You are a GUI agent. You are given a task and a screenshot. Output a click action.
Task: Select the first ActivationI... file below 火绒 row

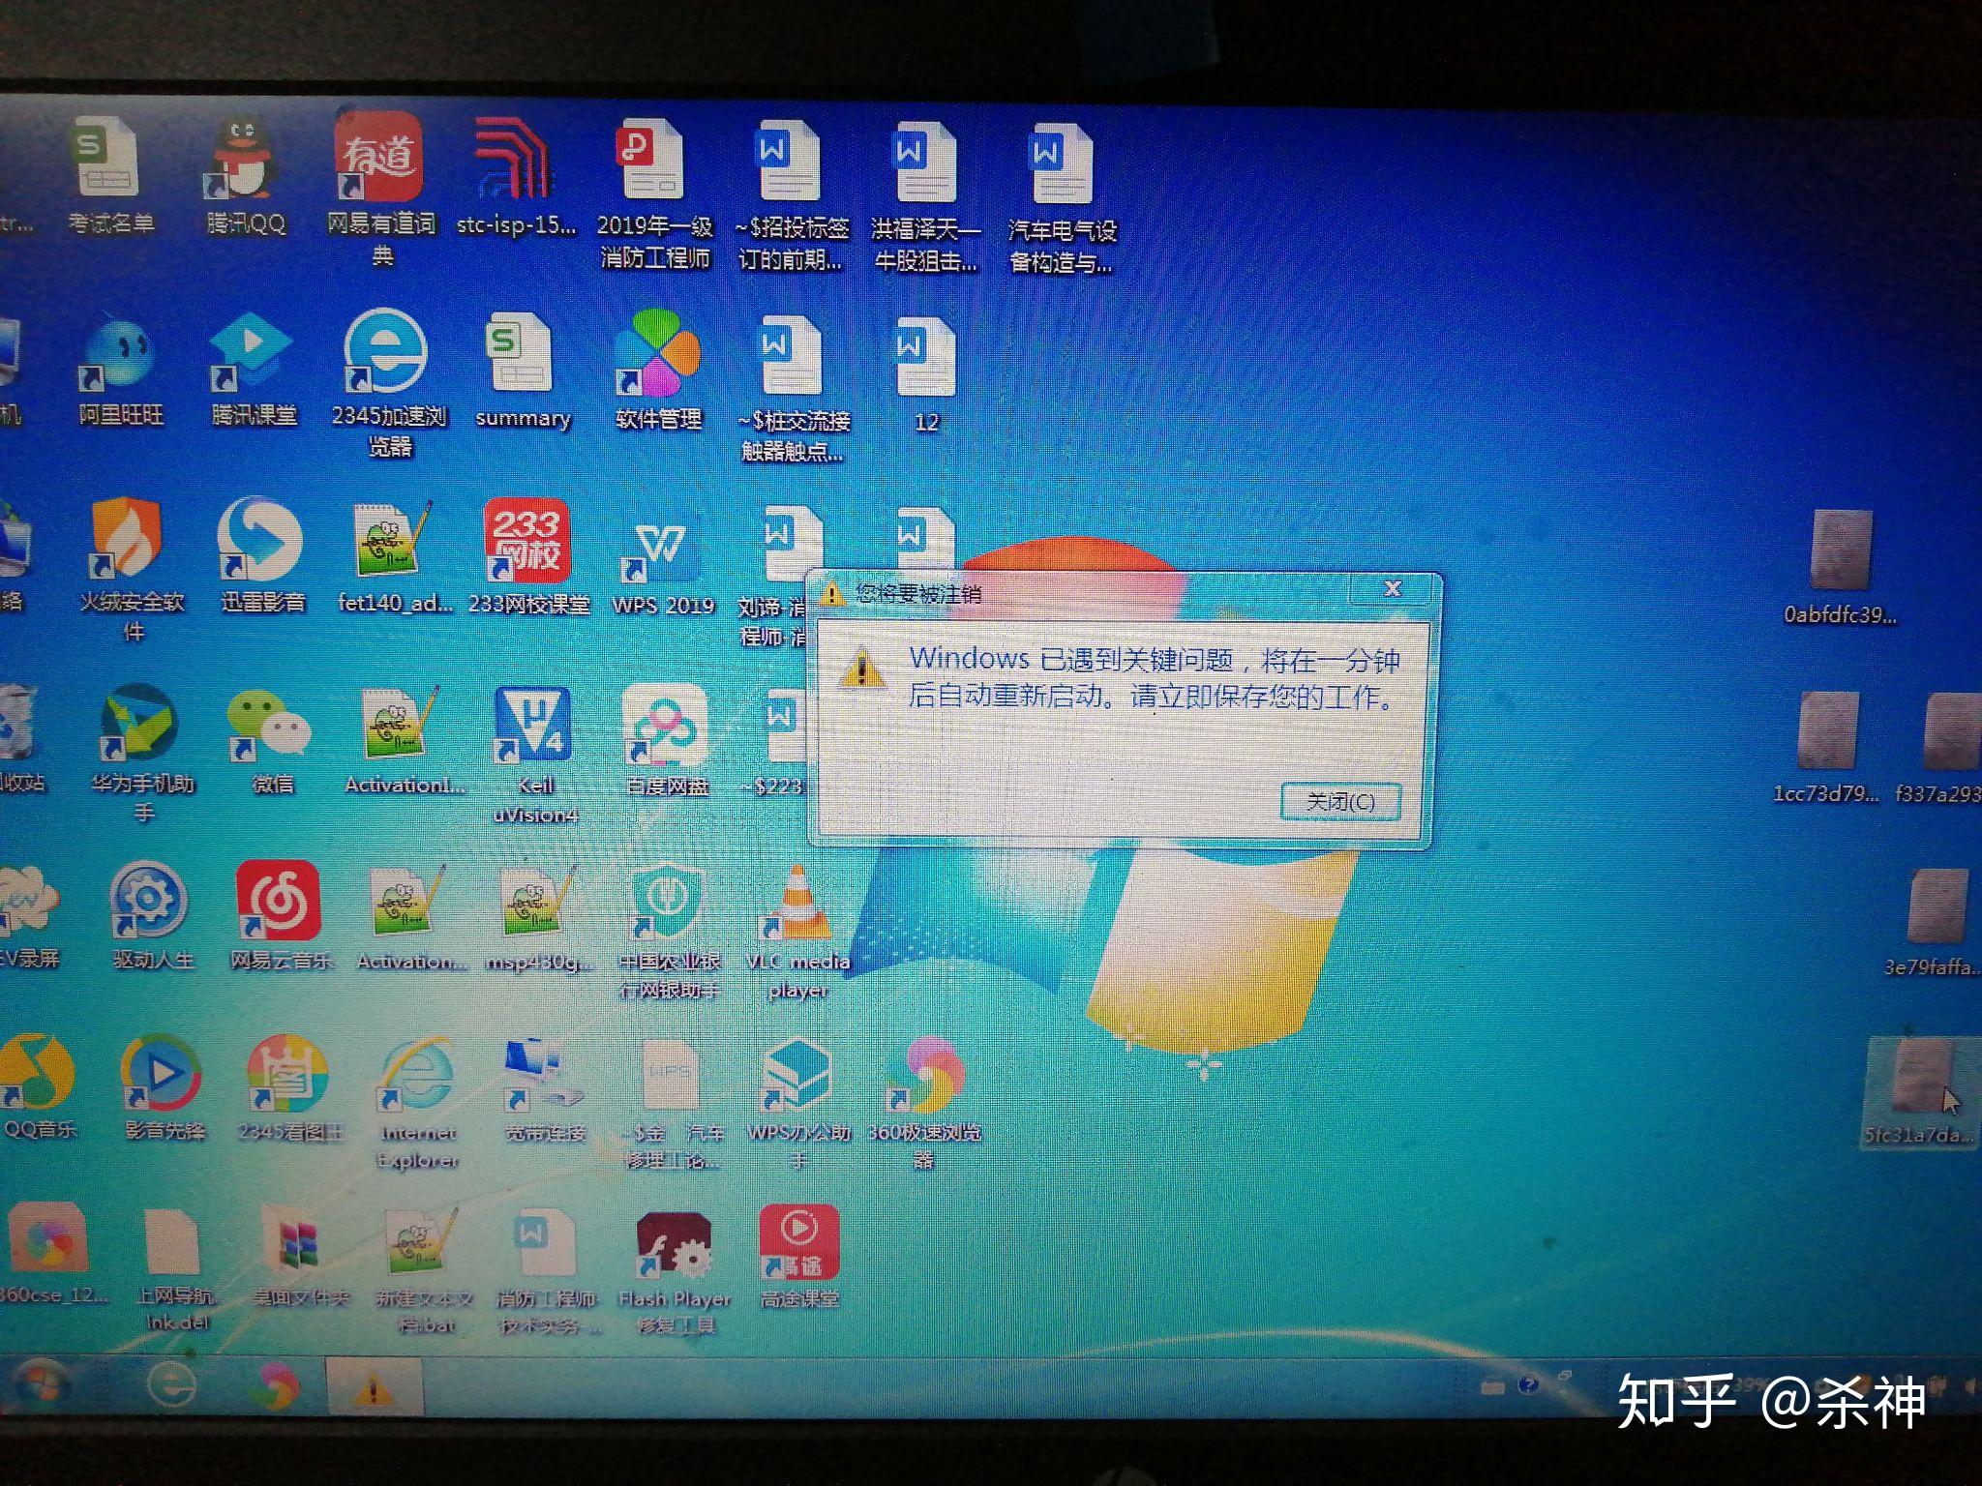[x=405, y=740]
